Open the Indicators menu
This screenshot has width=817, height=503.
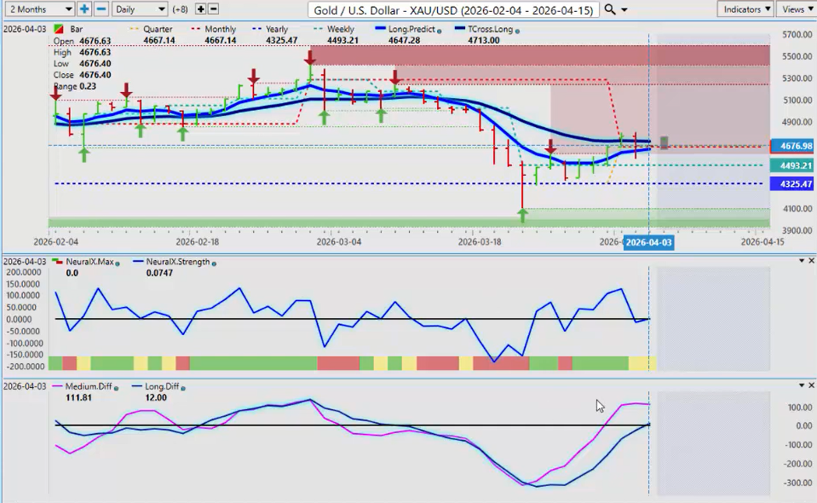[x=745, y=9]
